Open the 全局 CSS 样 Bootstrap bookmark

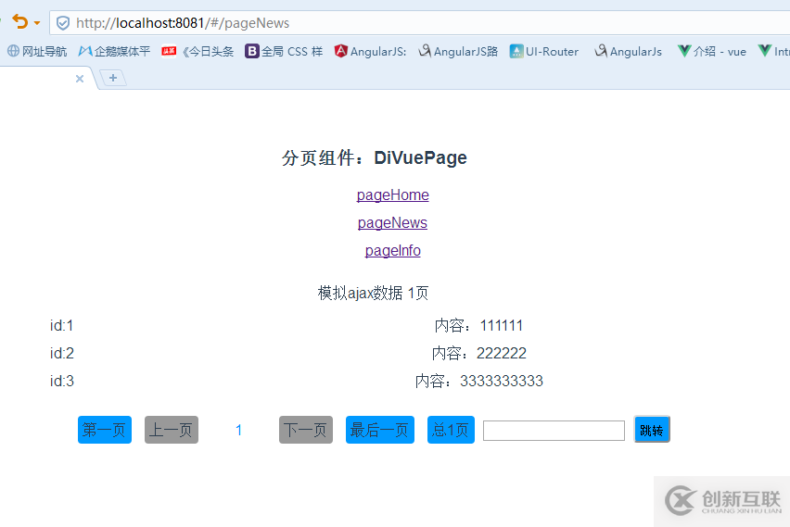tap(284, 51)
